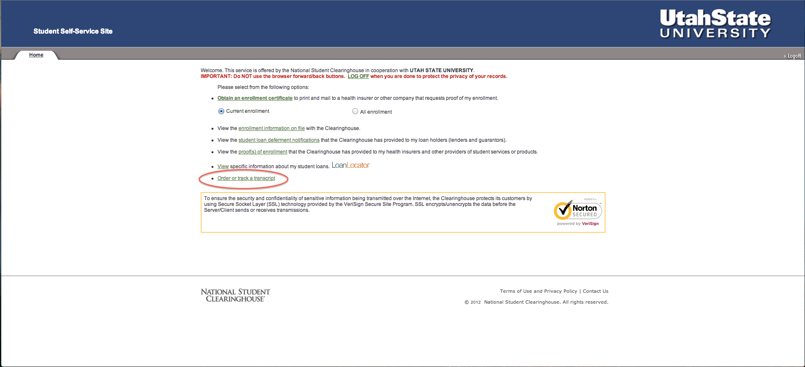This screenshot has height=367, width=805.
Task: Click the 'powered by VeriSign' caption
Action: point(578,224)
